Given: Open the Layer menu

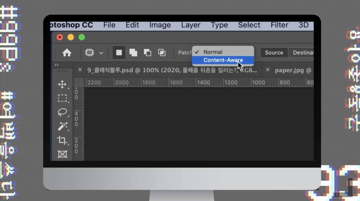Looking at the screenshot, I should pos(191,25).
